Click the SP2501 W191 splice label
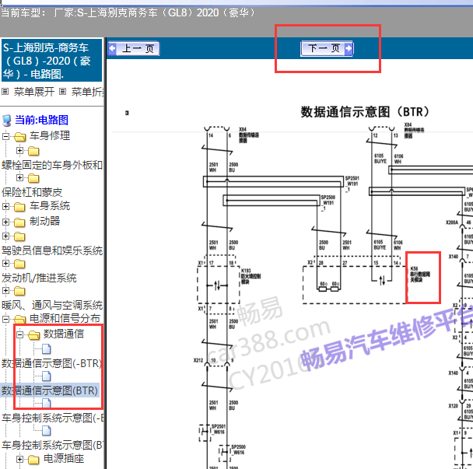 tap(352, 184)
